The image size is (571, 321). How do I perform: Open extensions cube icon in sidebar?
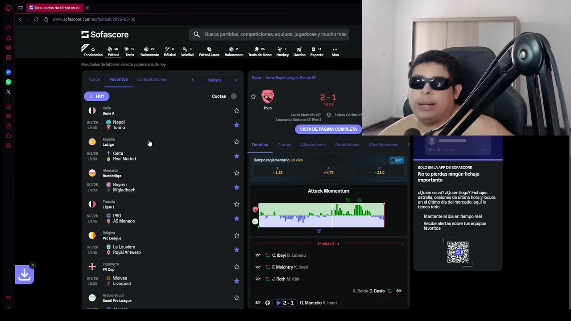point(8,136)
